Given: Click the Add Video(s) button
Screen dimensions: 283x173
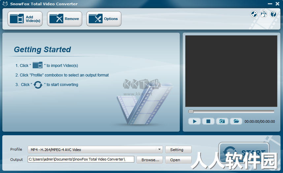Looking at the screenshot, I should [25, 19].
